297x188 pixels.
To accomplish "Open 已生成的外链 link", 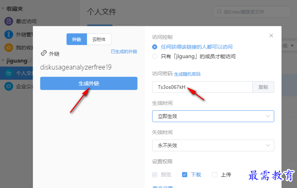I will (124, 52).
